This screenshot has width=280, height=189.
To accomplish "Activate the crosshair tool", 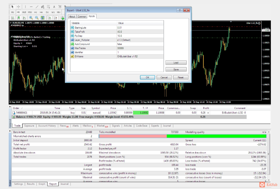I will tap(18, 7).
